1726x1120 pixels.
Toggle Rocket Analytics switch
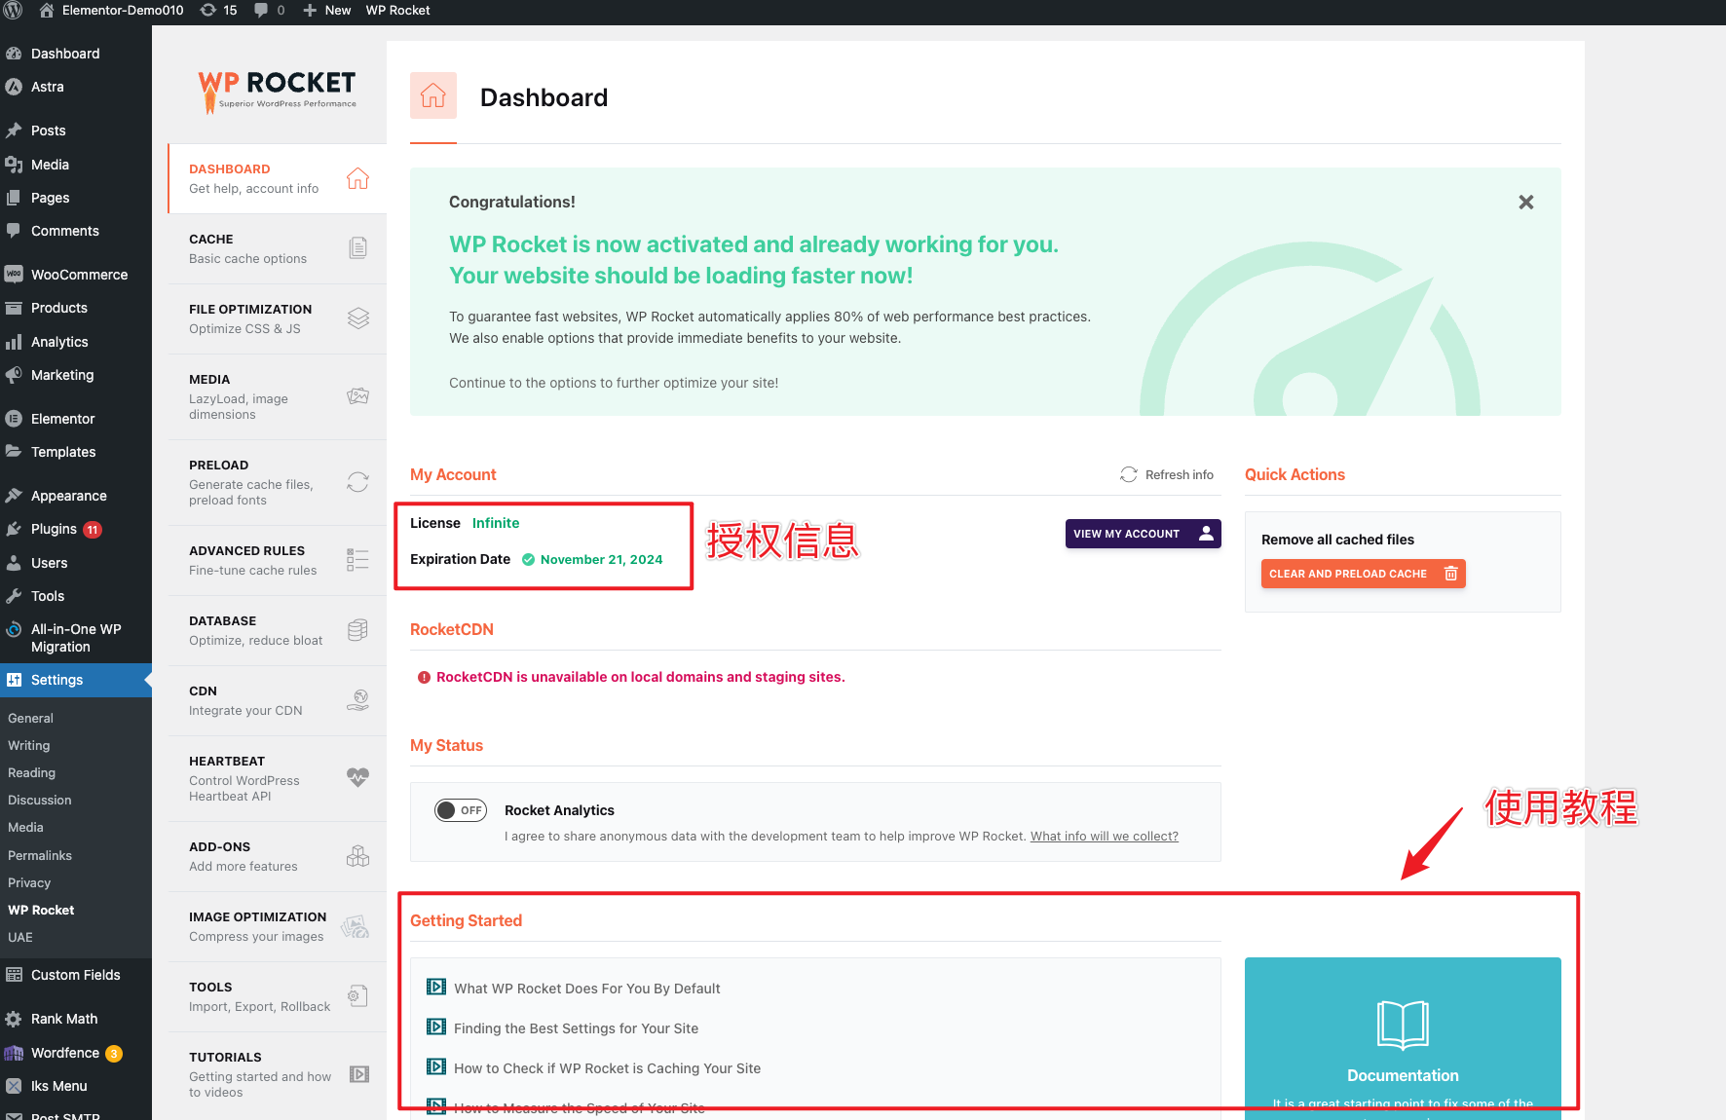(461, 810)
